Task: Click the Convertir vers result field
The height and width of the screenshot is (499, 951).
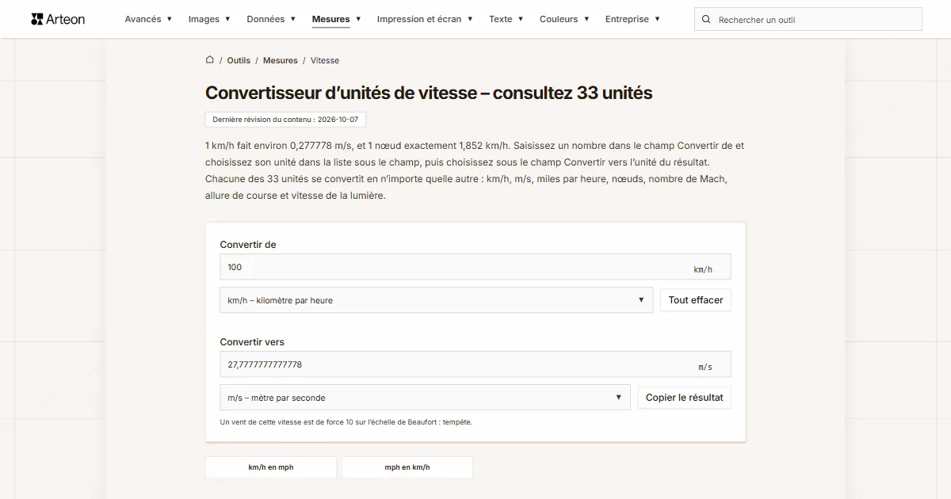Action: point(475,364)
